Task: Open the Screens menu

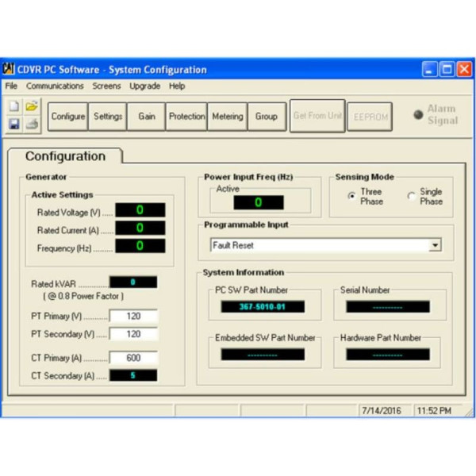Action: click(106, 86)
